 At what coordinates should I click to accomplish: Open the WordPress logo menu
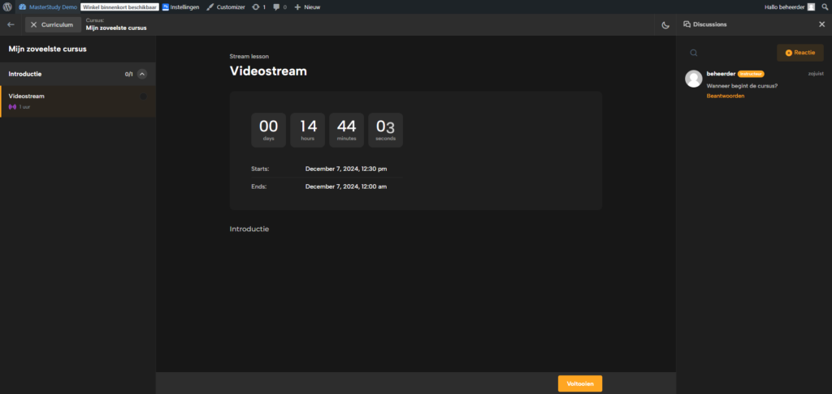click(7, 6)
